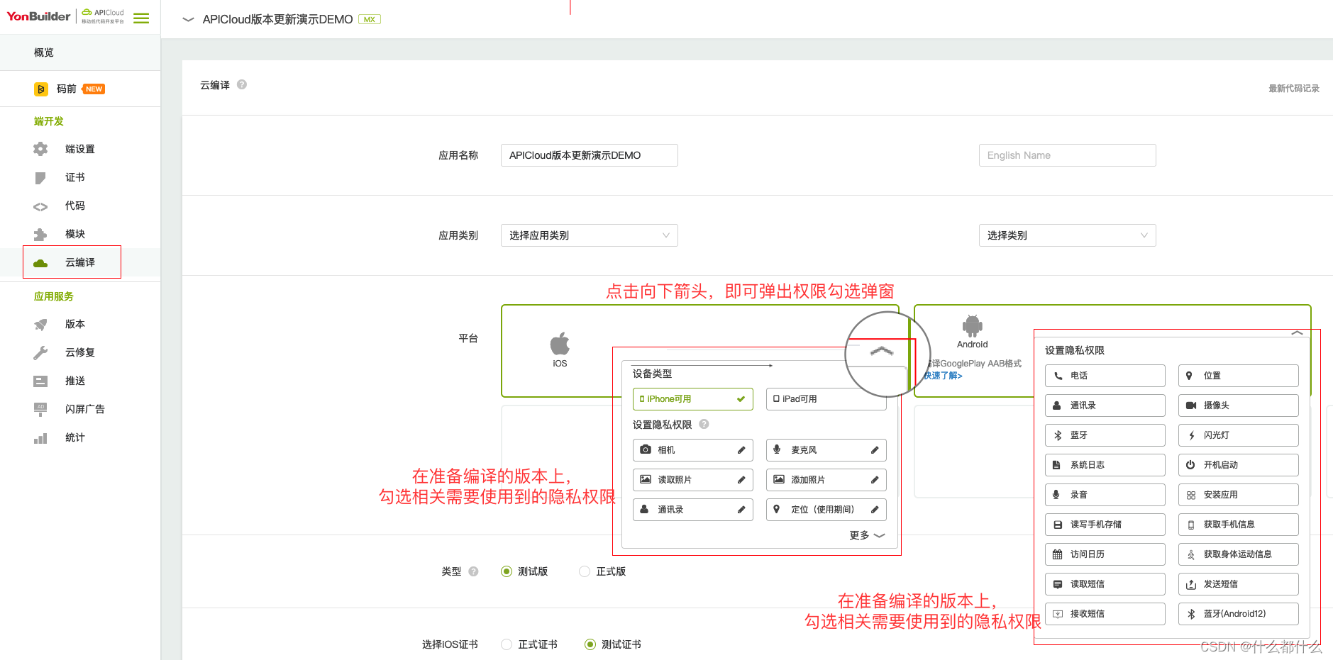Toggle the Android 电话 permission

[x=1105, y=376]
